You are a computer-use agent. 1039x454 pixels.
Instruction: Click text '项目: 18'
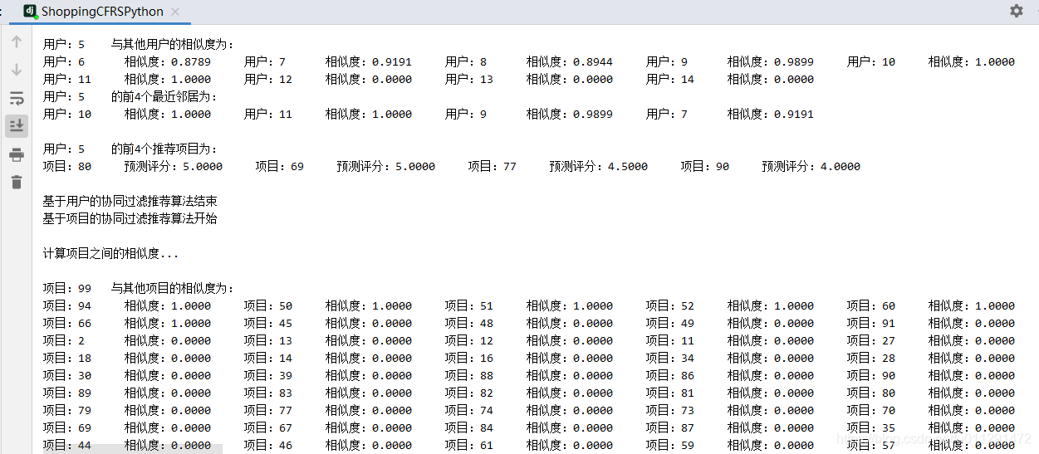point(67,358)
